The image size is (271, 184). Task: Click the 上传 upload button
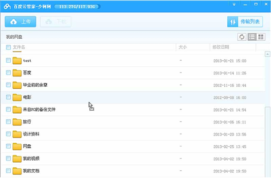coord(20,21)
